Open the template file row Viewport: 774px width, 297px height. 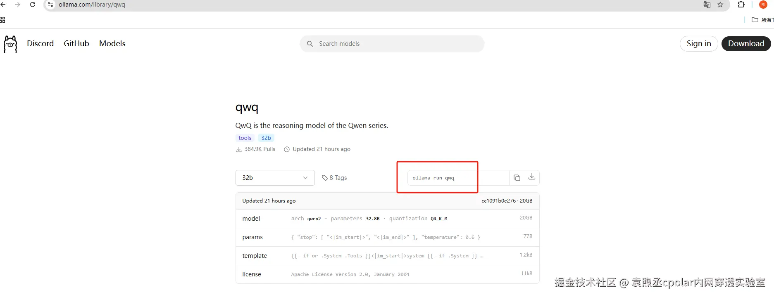[387, 256]
